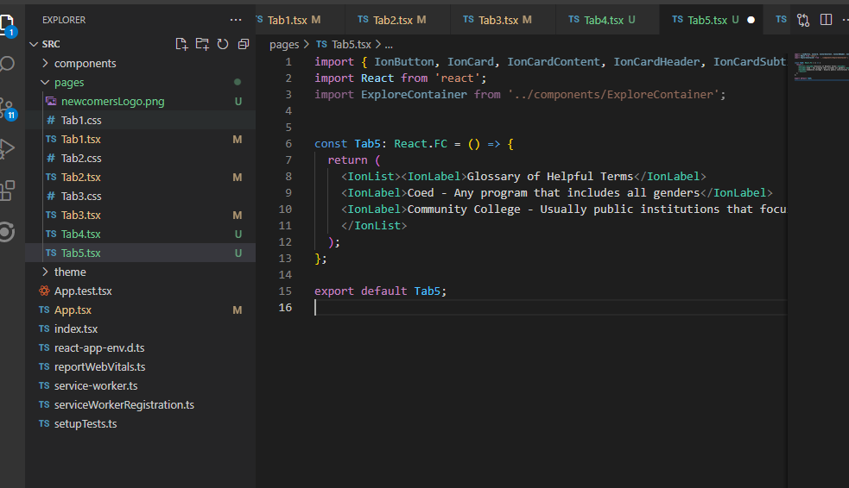
Task: Collapse the SRC root section
Action: point(50,44)
